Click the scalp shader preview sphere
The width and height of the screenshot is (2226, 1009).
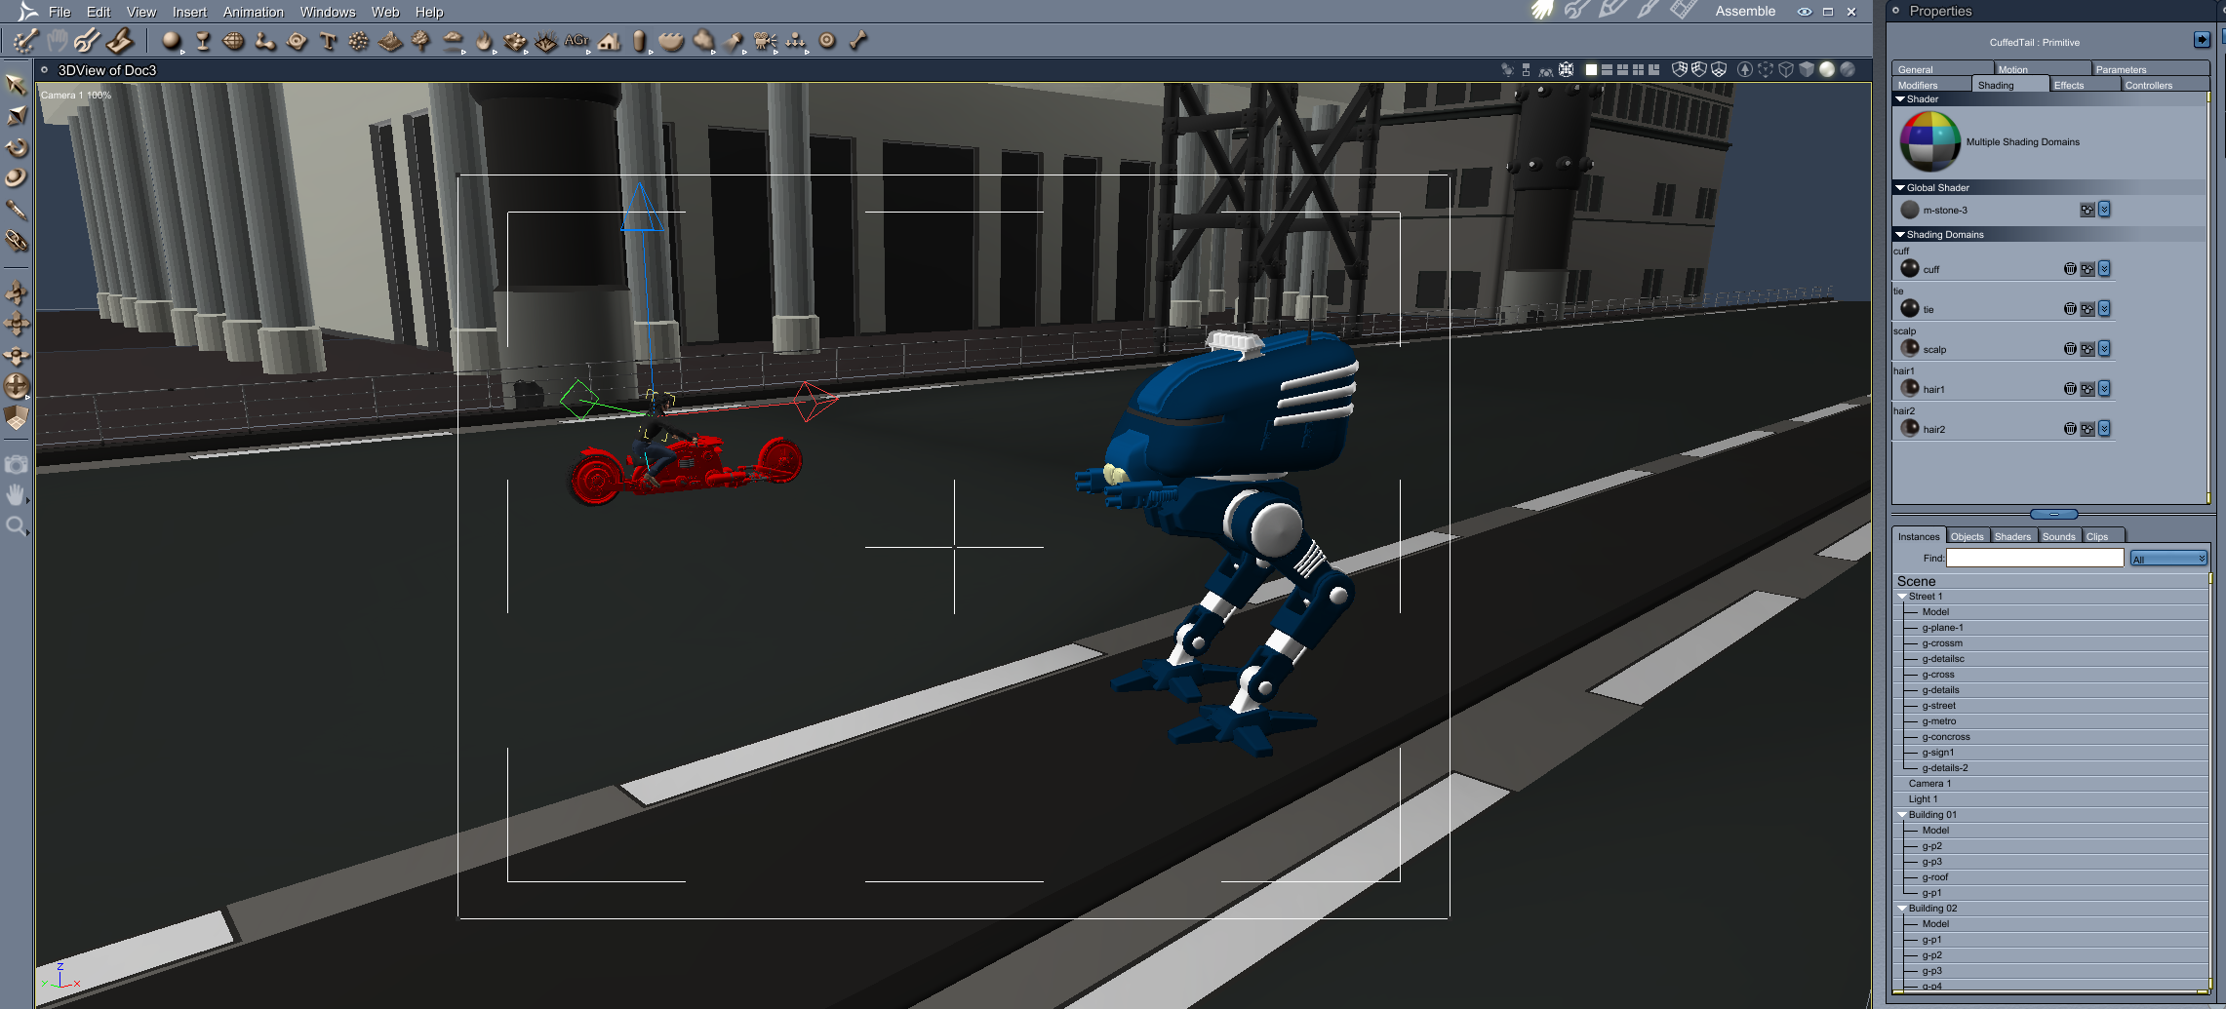1910,348
